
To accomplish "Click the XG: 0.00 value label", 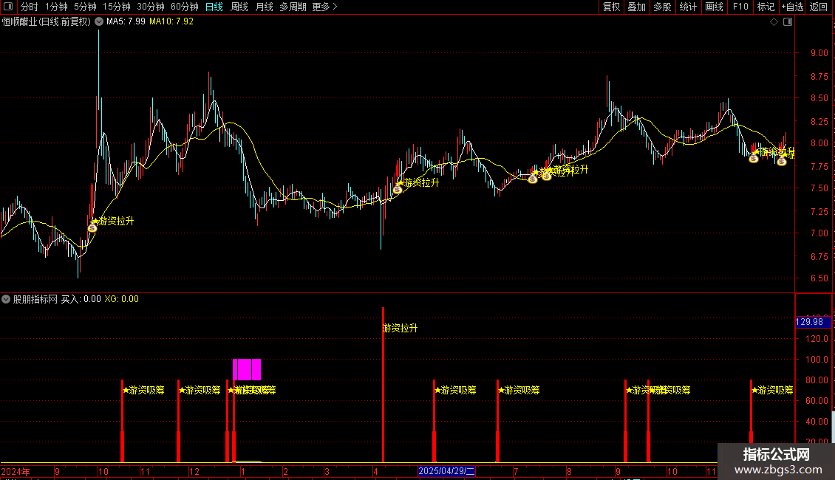I will click(x=121, y=299).
